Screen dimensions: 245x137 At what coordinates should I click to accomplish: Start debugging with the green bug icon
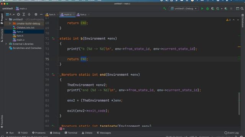coord(207,9)
